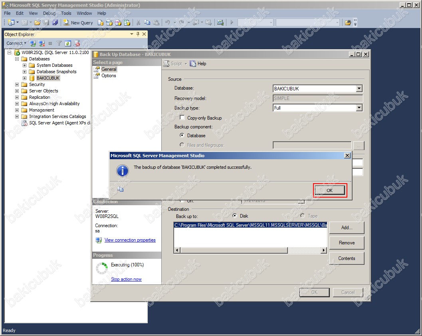The height and width of the screenshot is (336, 422).
Task: Click the Analysis Services MDX Query icon
Action: click(x=109, y=23)
